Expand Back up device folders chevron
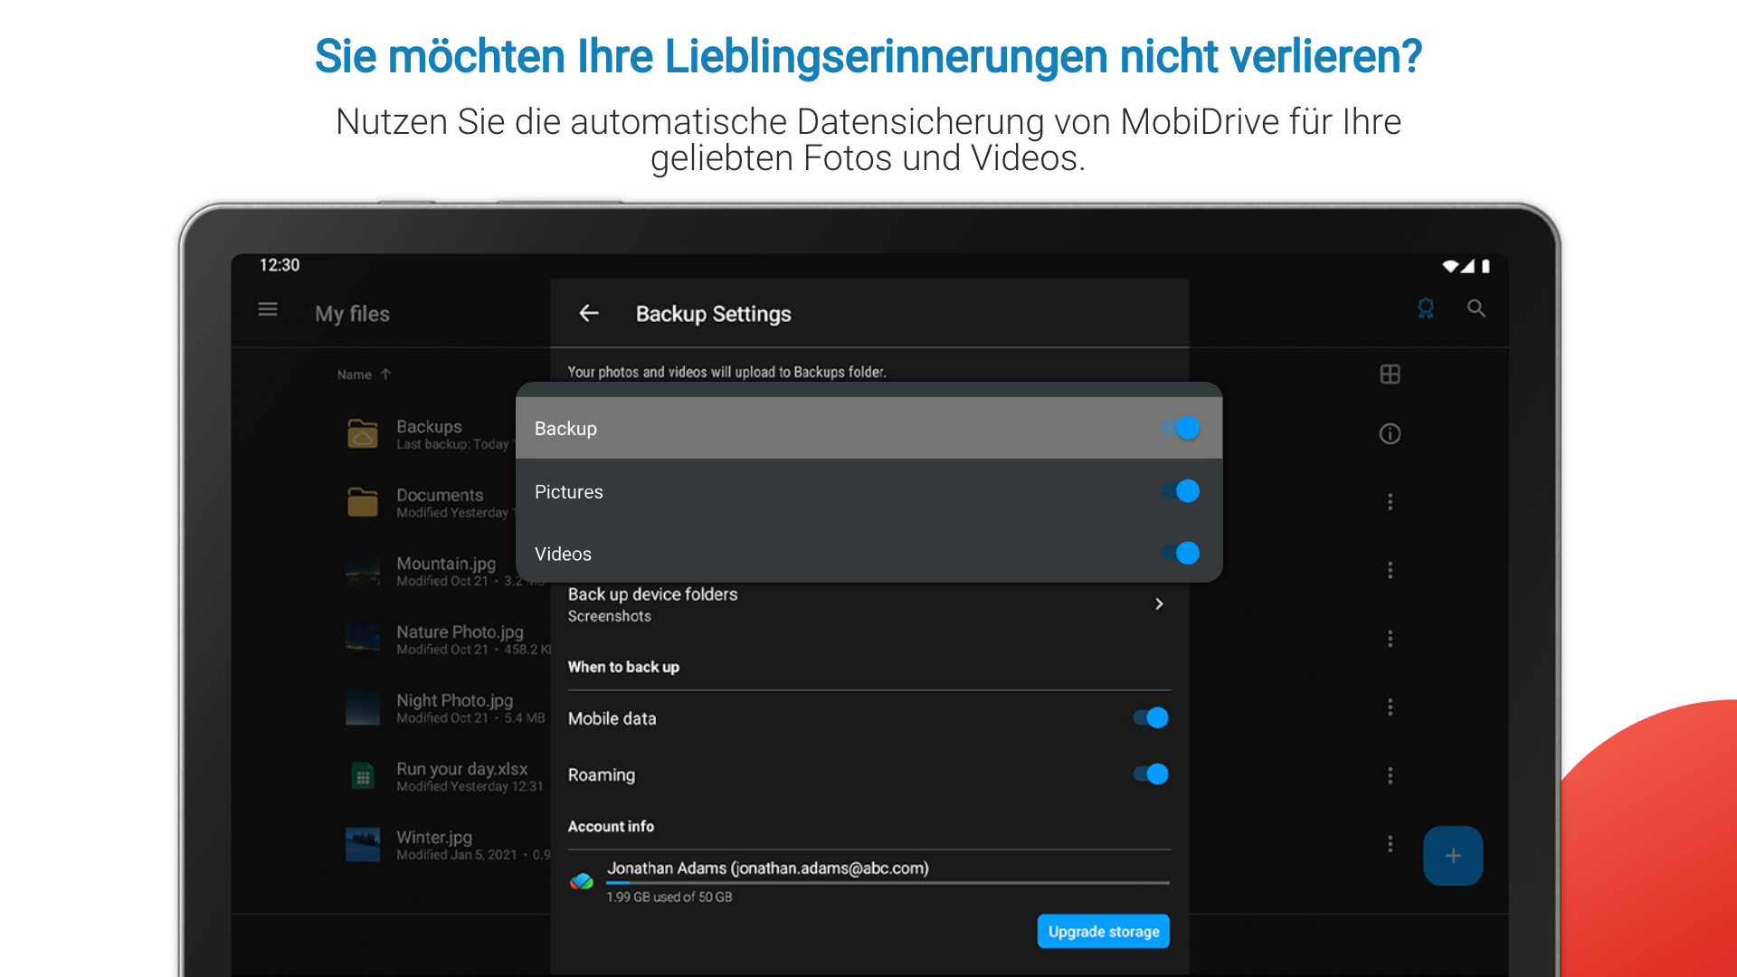 click(x=1159, y=604)
